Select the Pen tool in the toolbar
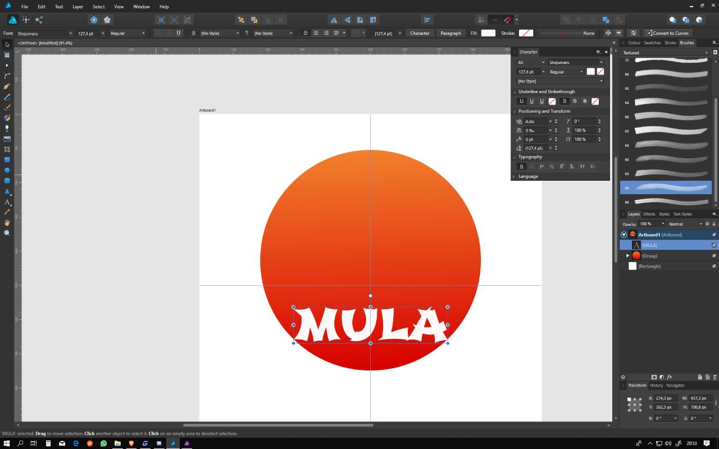Screen dimensions: 719x449 coord(7,86)
